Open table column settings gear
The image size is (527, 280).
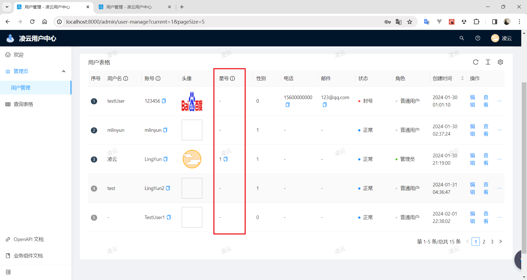pyautogui.click(x=500, y=62)
